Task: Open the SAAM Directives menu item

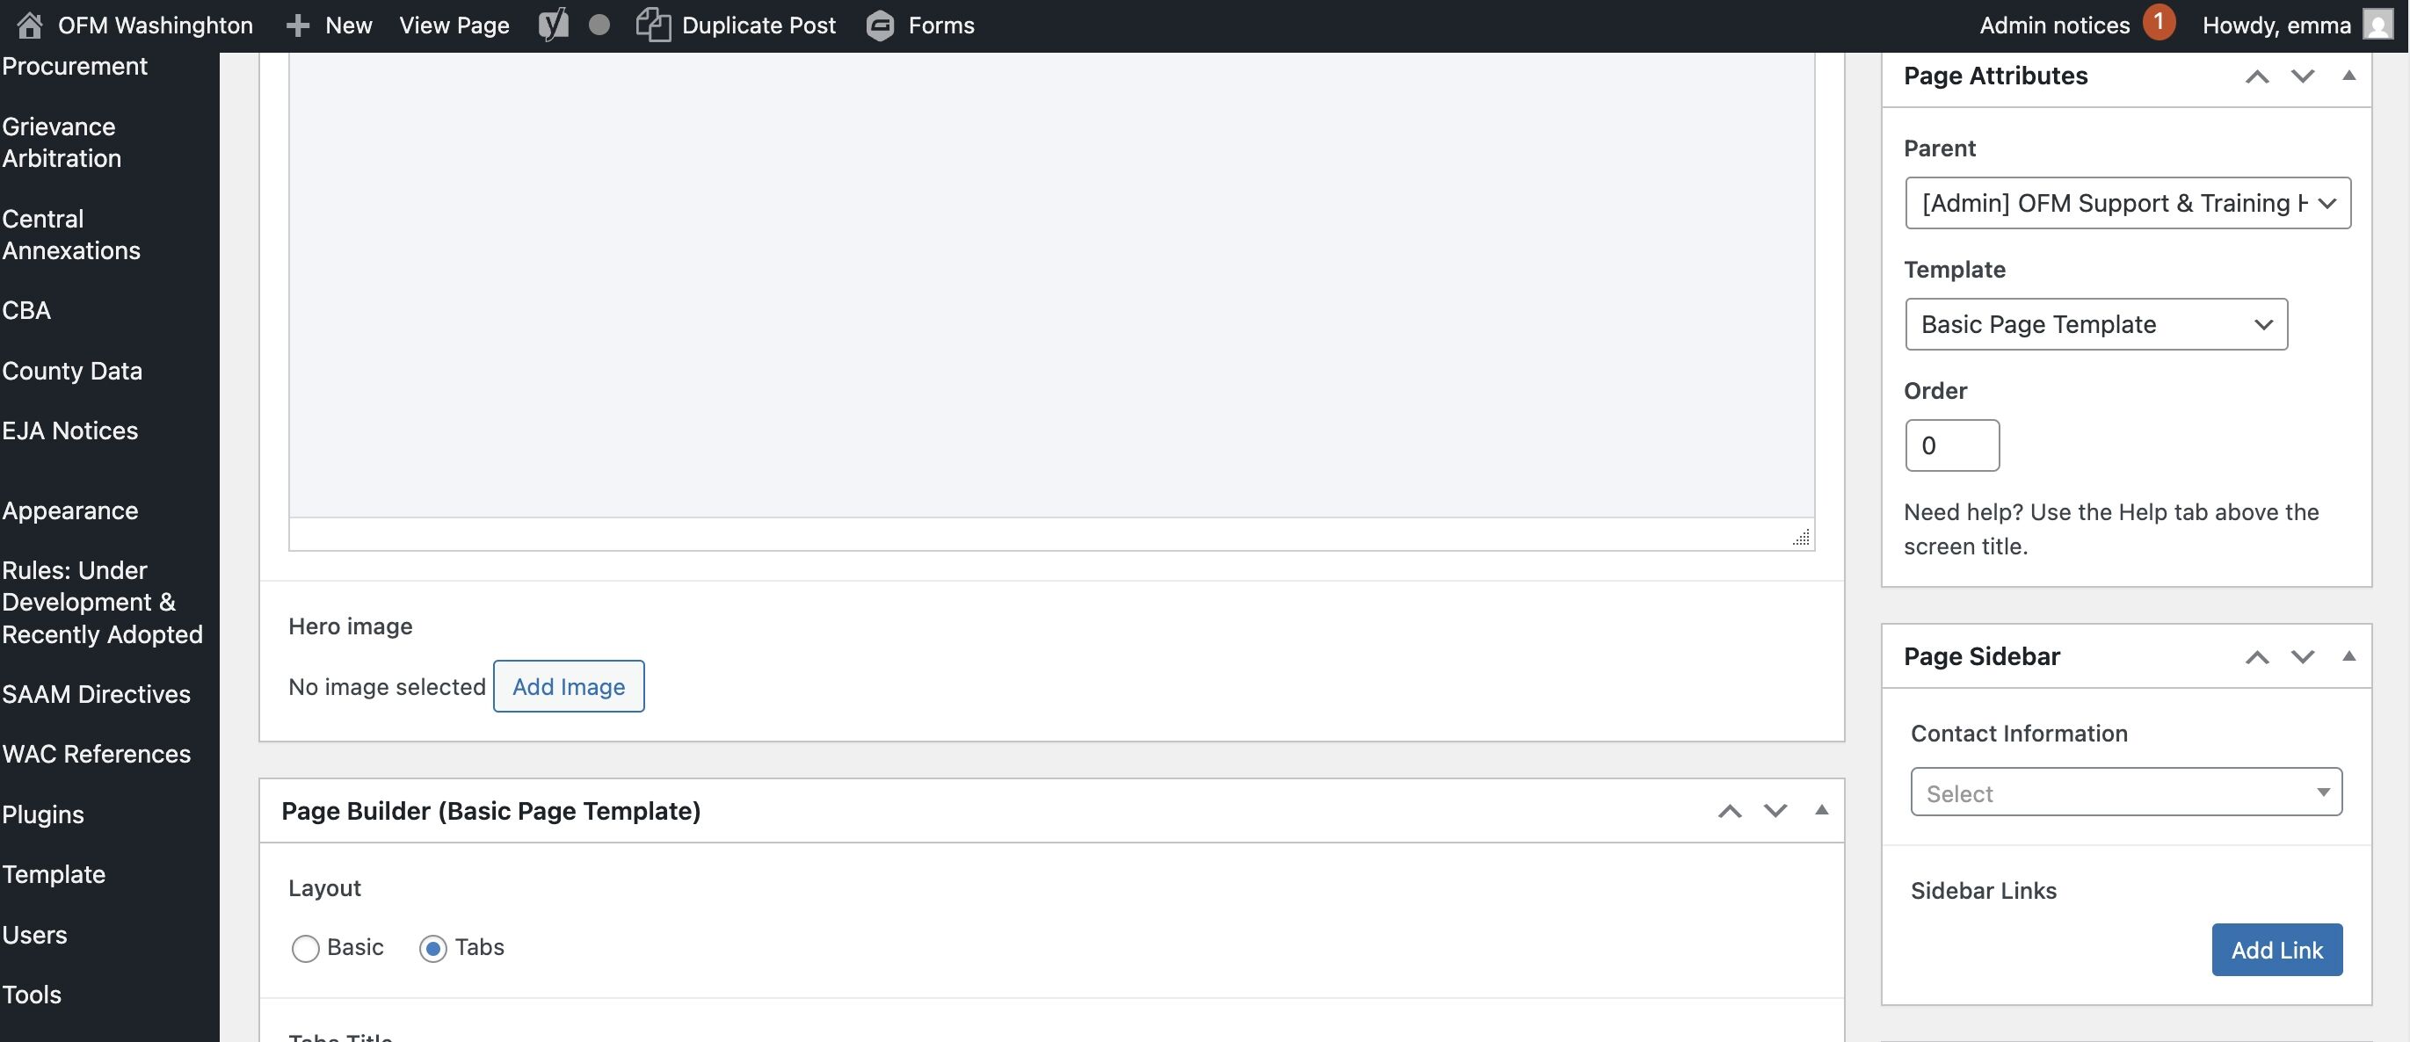Action: [x=97, y=694]
